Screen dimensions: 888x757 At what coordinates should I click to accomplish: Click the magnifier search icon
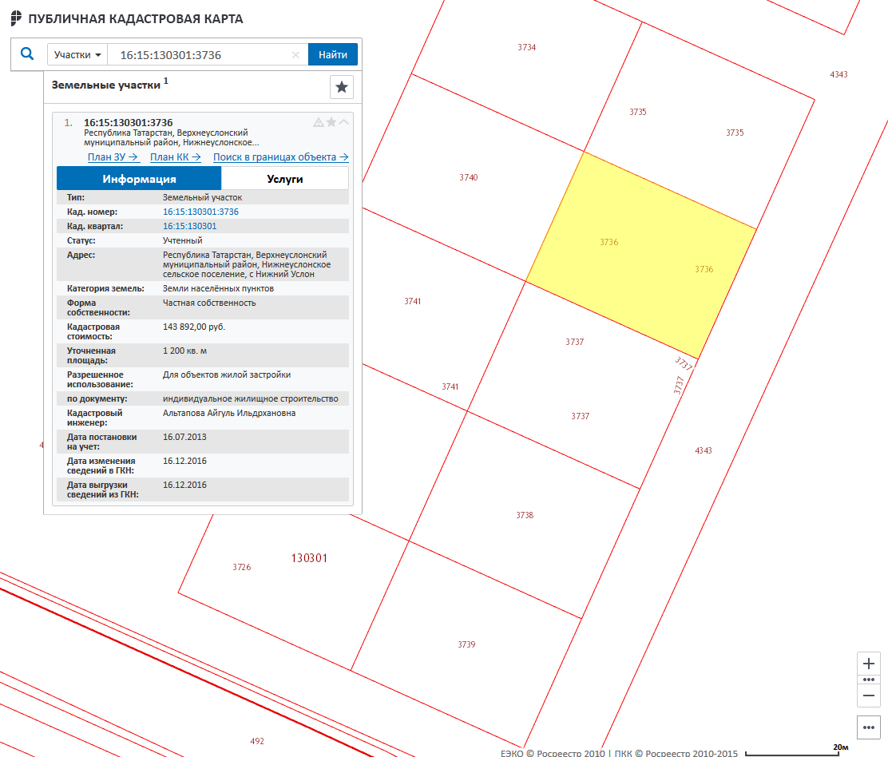click(26, 54)
